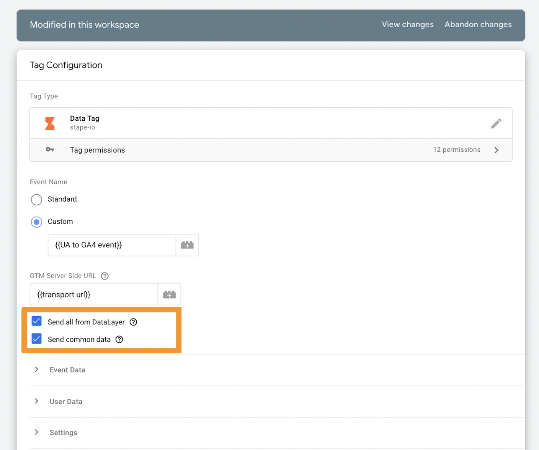Open the 12 permissions list via the chevron
539x450 pixels.
[x=497, y=150]
